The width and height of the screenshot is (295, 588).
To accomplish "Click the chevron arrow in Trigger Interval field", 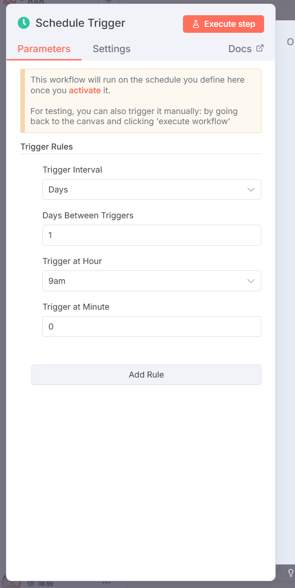I will tap(251, 190).
